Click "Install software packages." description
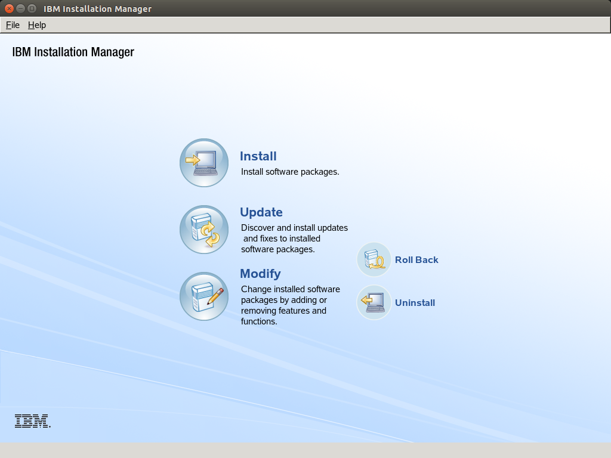 (290, 172)
